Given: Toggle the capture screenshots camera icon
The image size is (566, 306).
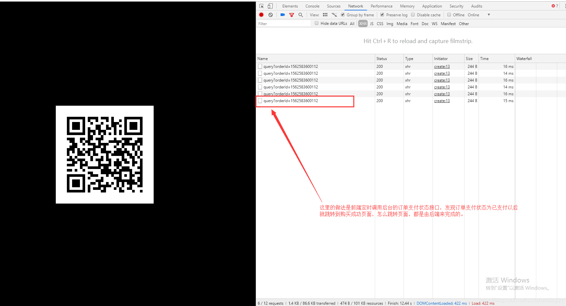Looking at the screenshot, I should coord(283,15).
